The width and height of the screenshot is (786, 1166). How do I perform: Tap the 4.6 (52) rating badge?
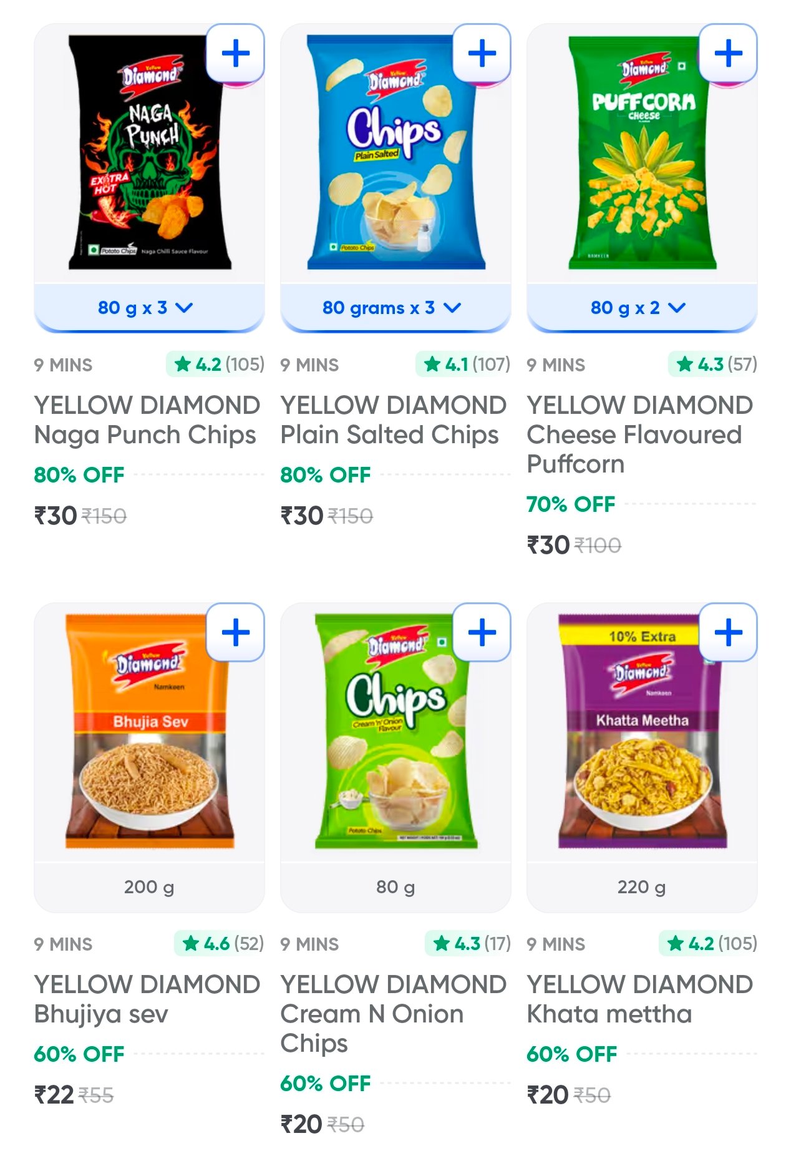click(220, 943)
